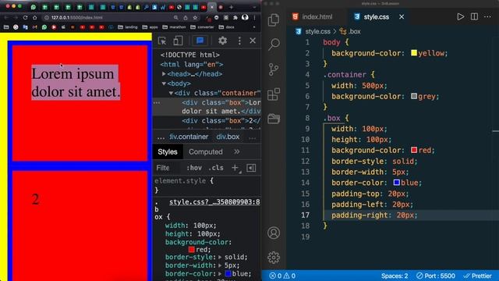
Task: Collapse the div container element node
Action: point(172,93)
